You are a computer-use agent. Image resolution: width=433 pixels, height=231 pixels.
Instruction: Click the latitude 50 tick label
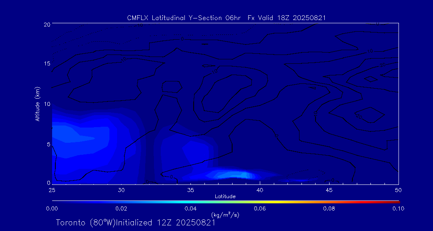point(398,190)
